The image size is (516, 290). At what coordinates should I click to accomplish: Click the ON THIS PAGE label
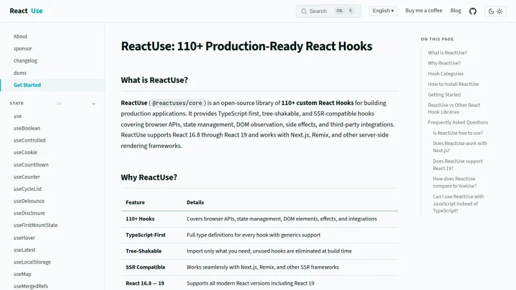pyautogui.click(x=437, y=39)
